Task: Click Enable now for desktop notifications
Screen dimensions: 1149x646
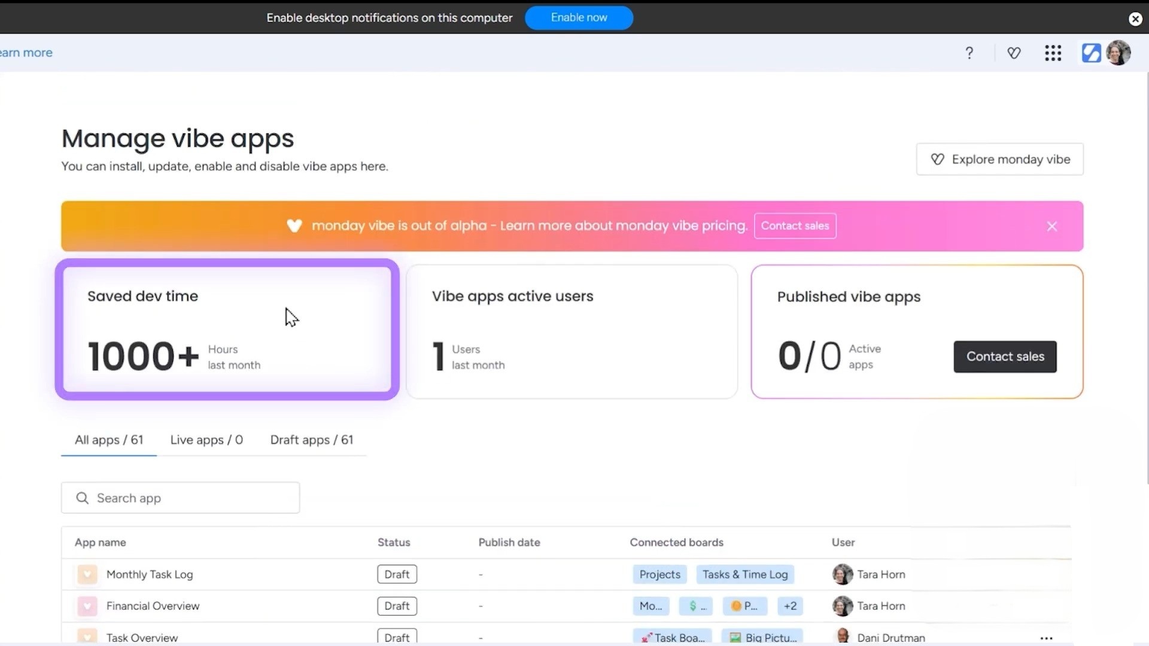Action: pos(578,17)
